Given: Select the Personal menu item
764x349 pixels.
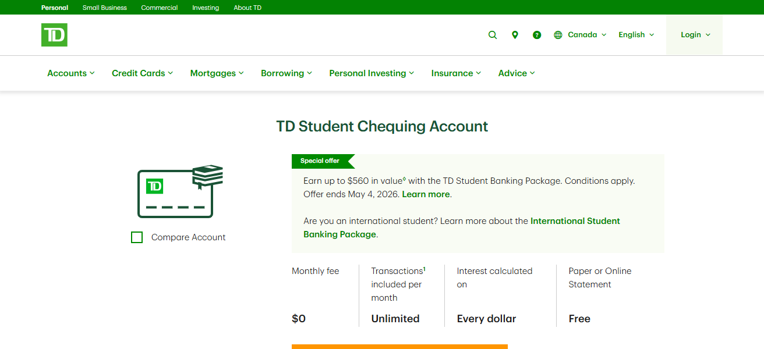Looking at the screenshot, I should pyautogui.click(x=54, y=7).
